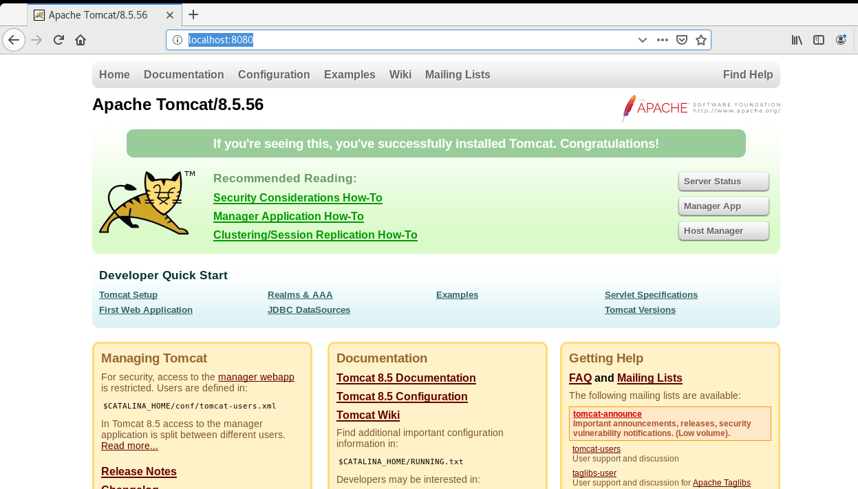Open Tomcat 8.5 Documentation link
858x489 pixels.
pyautogui.click(x=406, y=378)
